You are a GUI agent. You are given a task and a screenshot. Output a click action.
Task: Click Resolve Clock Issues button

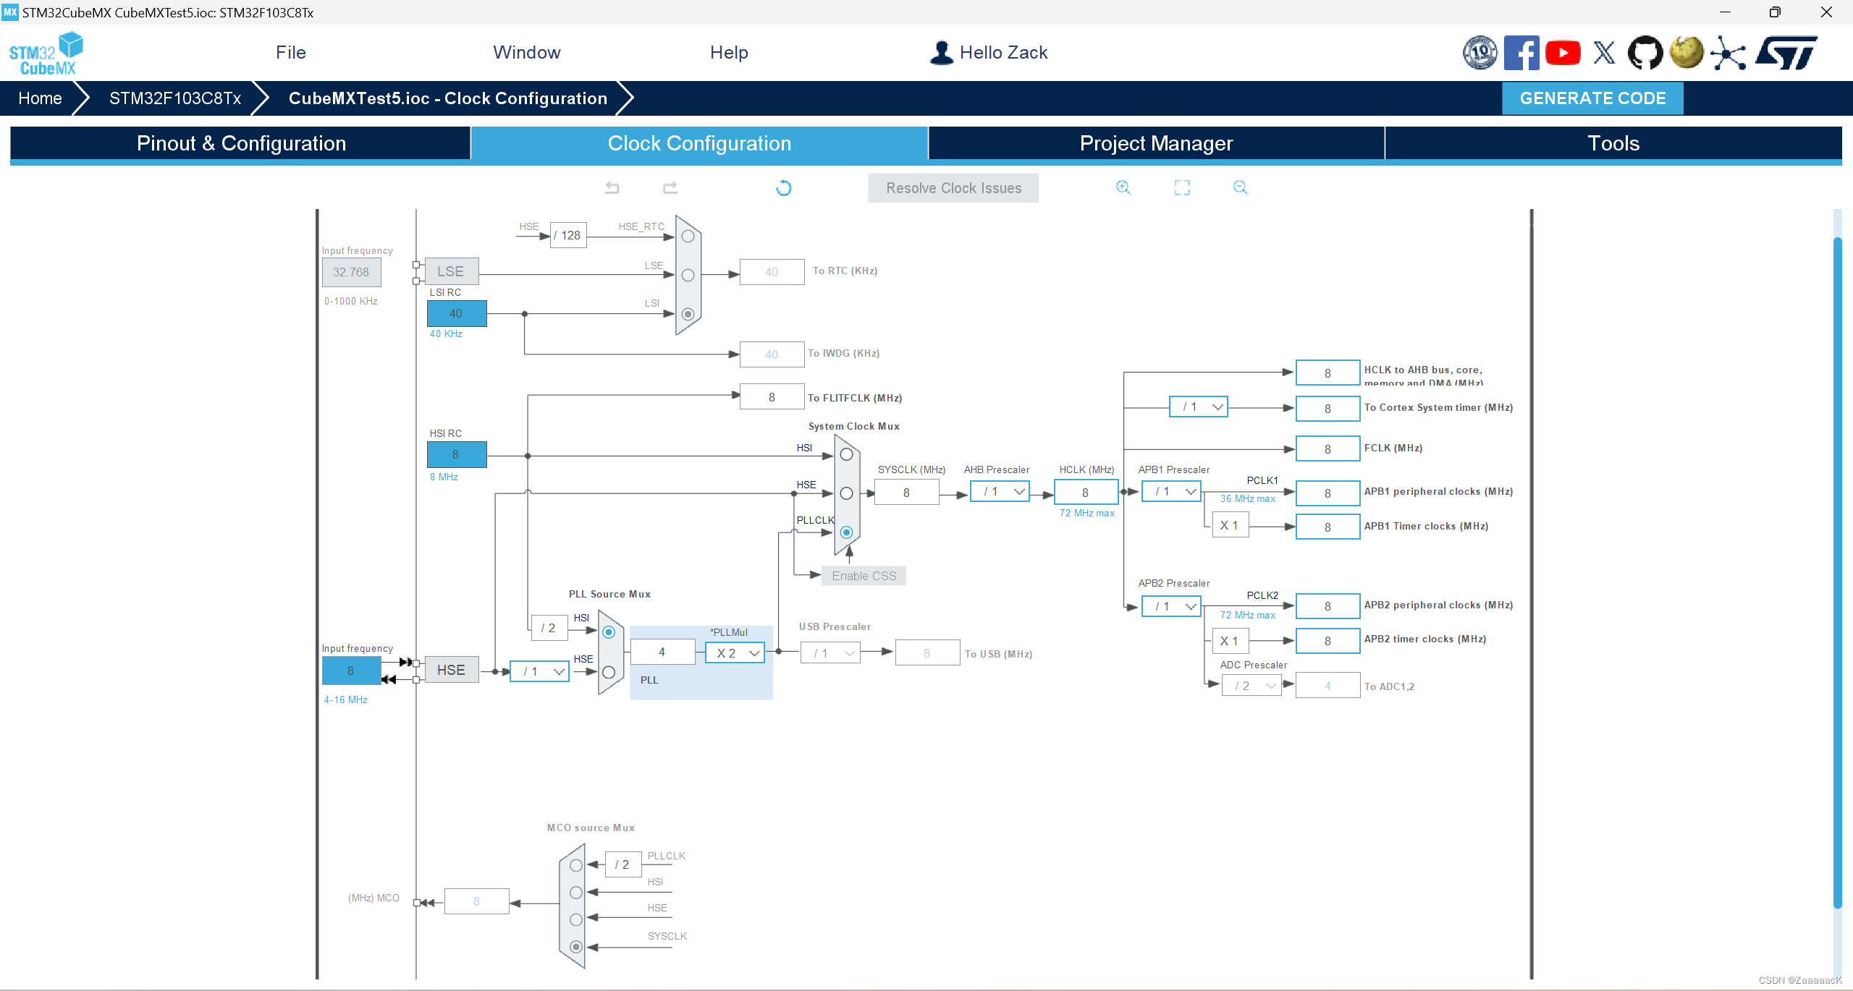[x=953, y=188]
